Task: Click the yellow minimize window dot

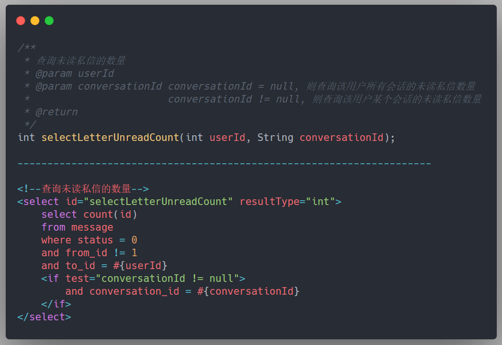Action: (x=35, y=21)
